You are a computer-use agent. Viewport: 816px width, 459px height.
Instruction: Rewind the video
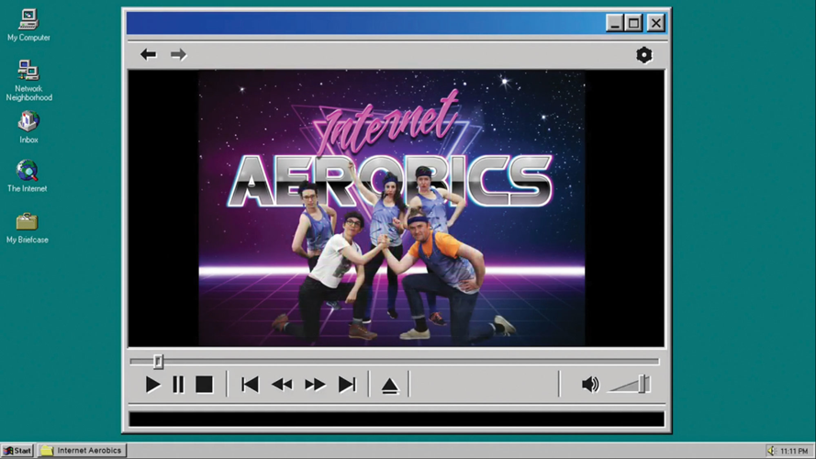[x=282, y=385]
